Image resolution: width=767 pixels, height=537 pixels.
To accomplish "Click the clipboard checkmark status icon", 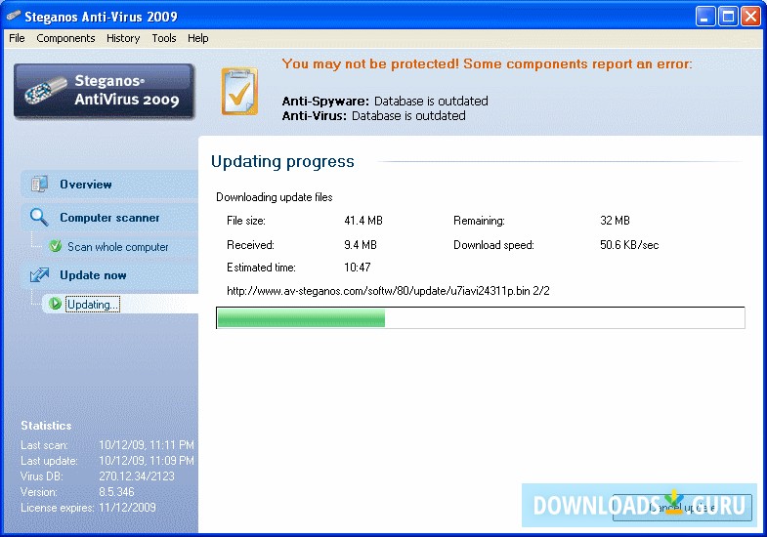I will click(x=239, y=92).
